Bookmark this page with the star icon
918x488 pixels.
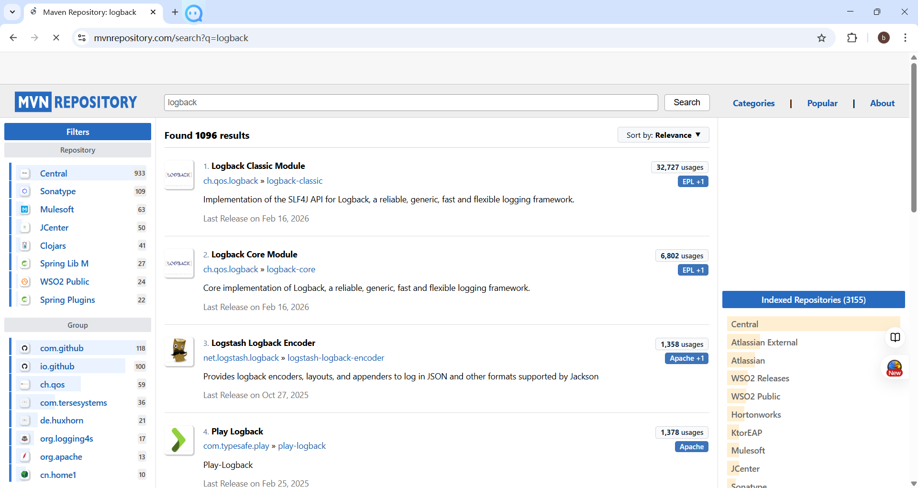click(x=821, y=38)
